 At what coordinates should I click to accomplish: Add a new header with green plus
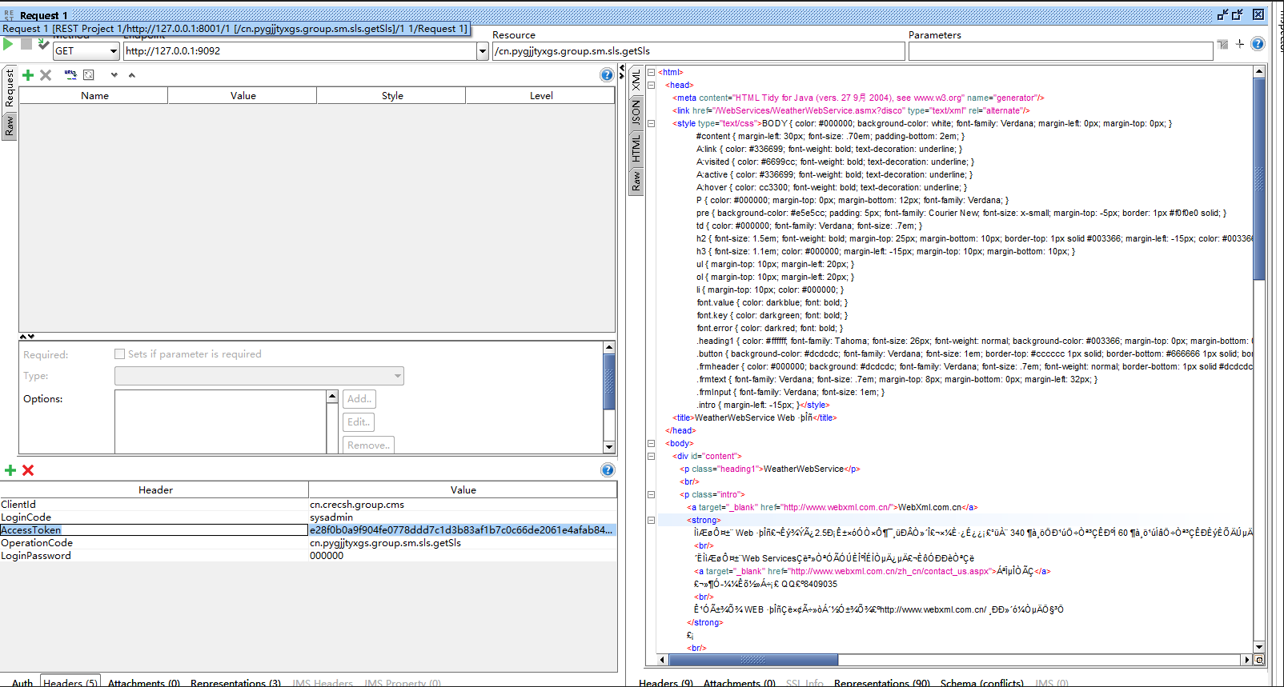pos(10,470)
